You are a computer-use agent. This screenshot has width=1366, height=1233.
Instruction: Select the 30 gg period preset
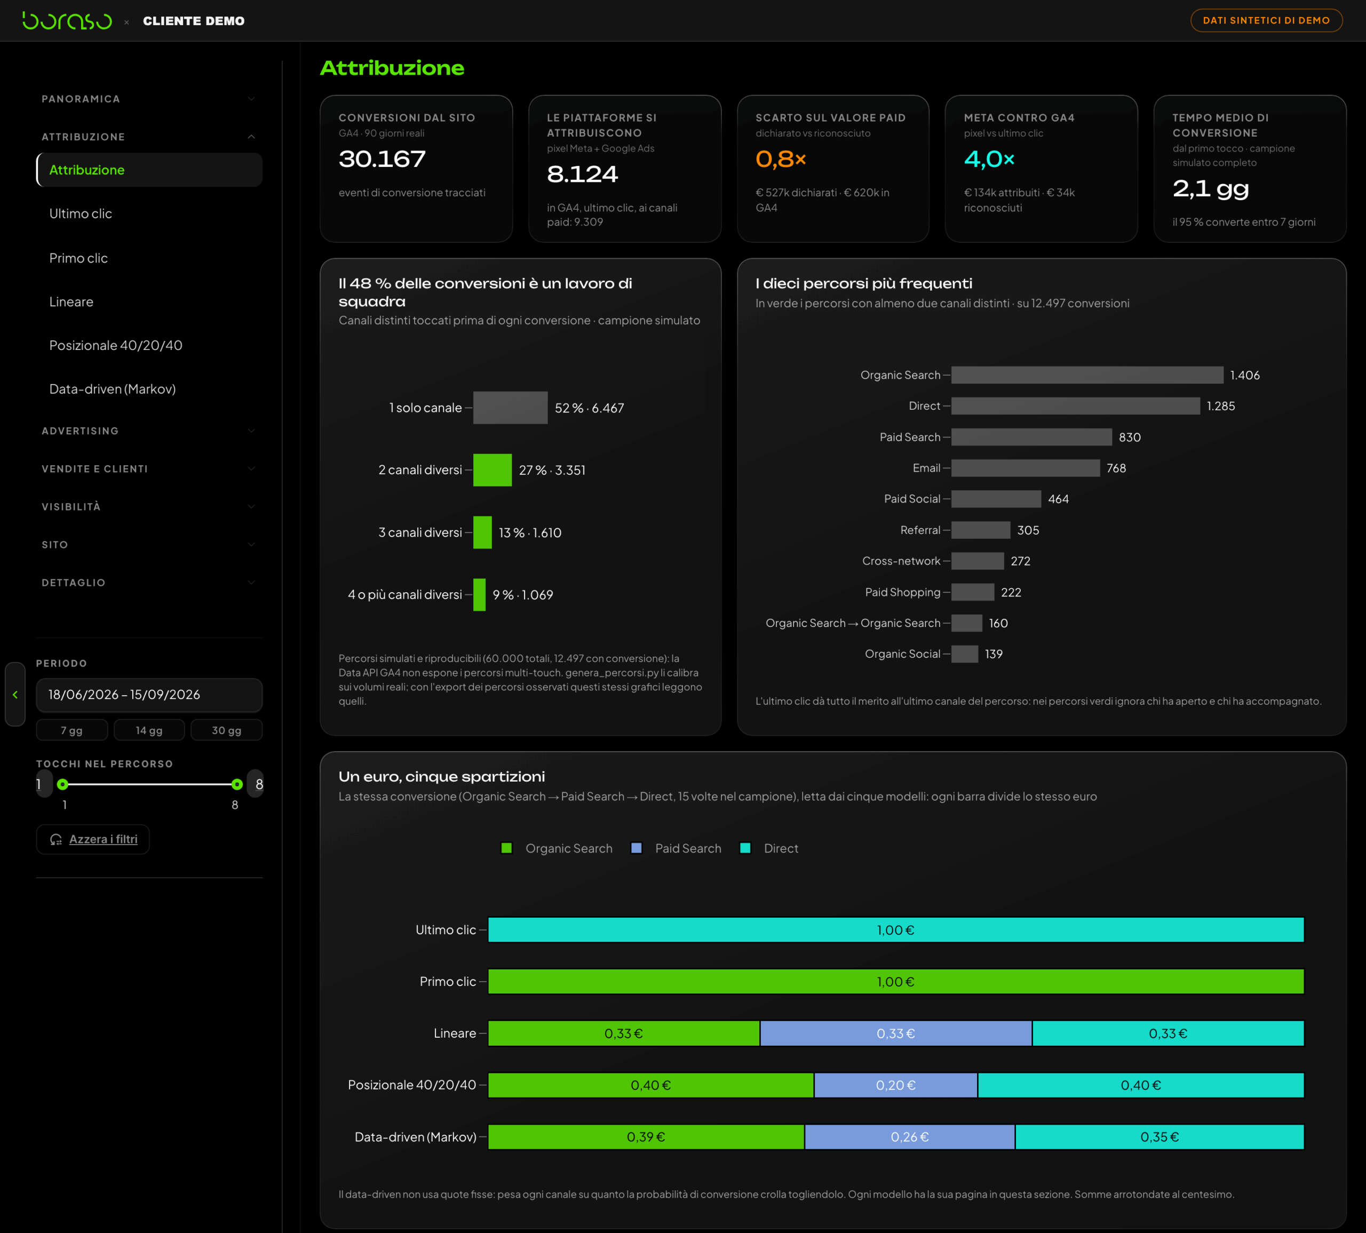[226, 730]
